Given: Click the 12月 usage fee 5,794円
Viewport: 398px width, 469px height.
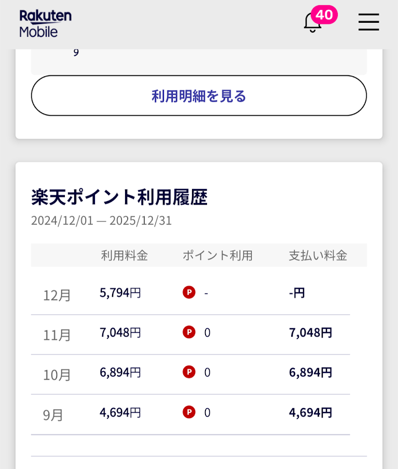Looking at the screenshot, I should click(120, 292).
